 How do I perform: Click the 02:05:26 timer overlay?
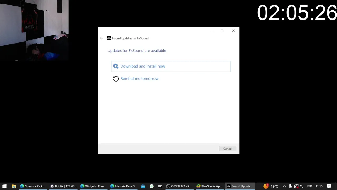pyautogui.click(x=297, y=13)
